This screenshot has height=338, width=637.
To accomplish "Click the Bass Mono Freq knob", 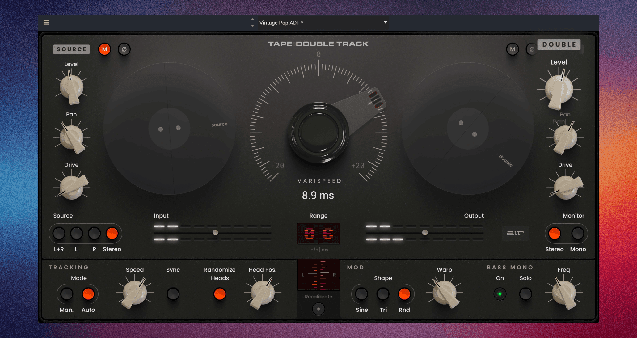I will tap(564, 293).
